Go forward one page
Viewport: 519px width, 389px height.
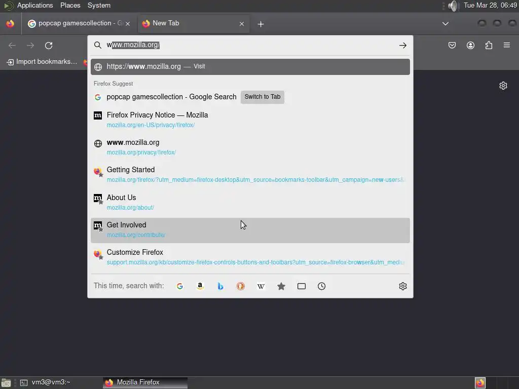click(x=30, y=45)
